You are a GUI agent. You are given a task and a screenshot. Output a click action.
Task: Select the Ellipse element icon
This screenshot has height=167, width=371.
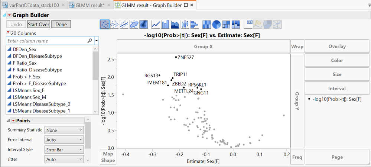(x=134, y=24)
